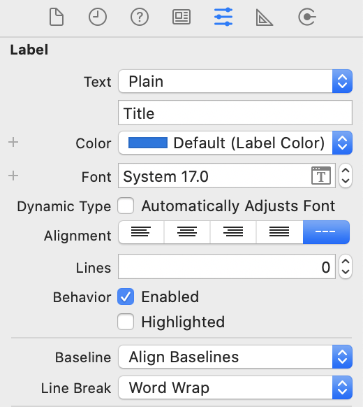Switch to the Attributes inspector
The height and width of the screenshot is (407, 363).
coord(223,17)
